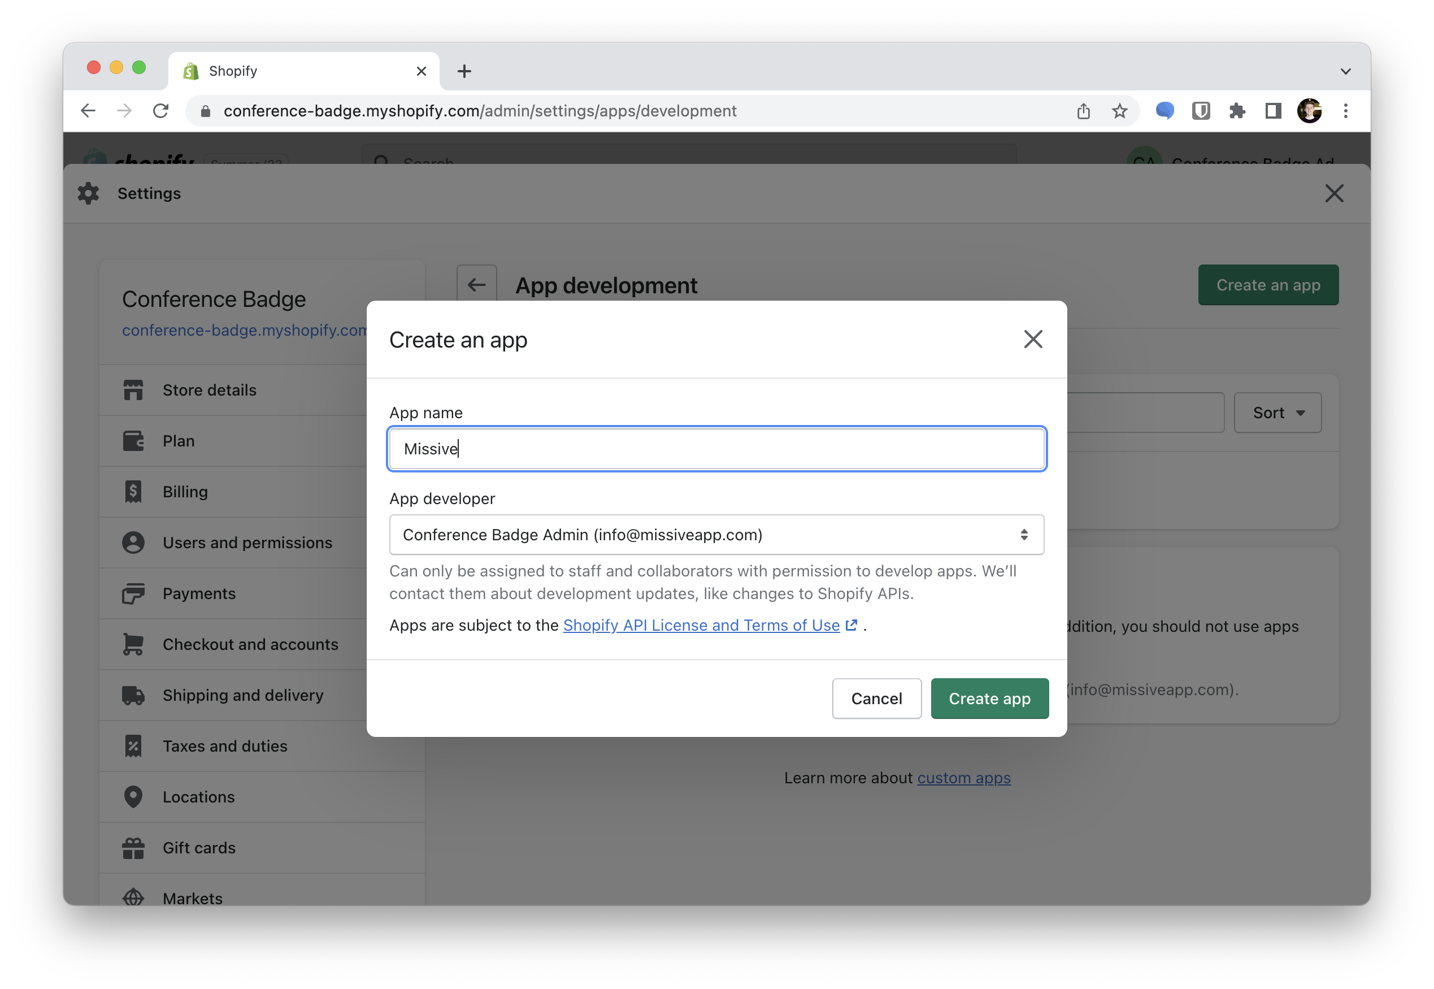Image resolution: width=1434 pixels, height=989 pixels.
Task: Open the Sort dropdown
Action: click(x=1277, y=413)
